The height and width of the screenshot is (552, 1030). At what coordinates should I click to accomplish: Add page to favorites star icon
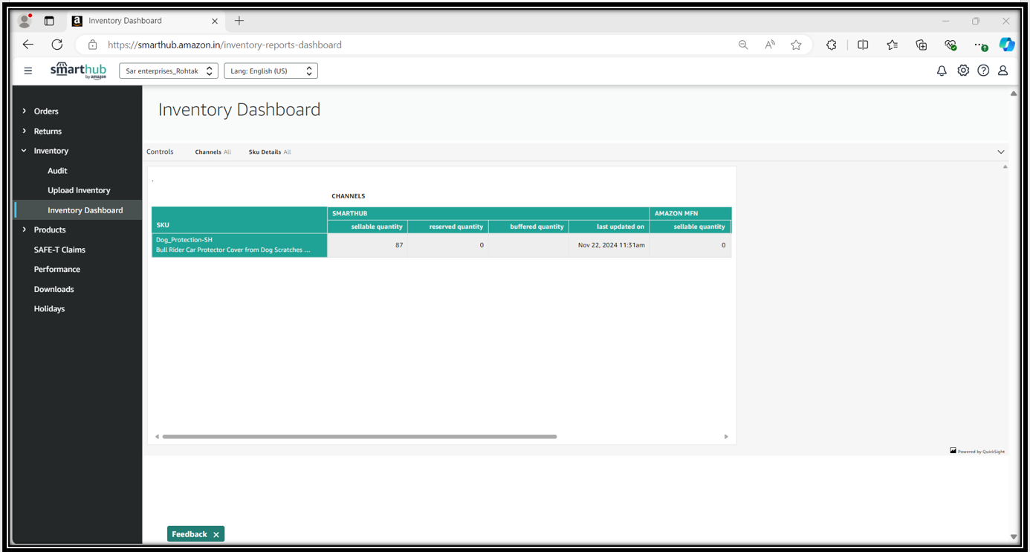click(x=797, y=45)
